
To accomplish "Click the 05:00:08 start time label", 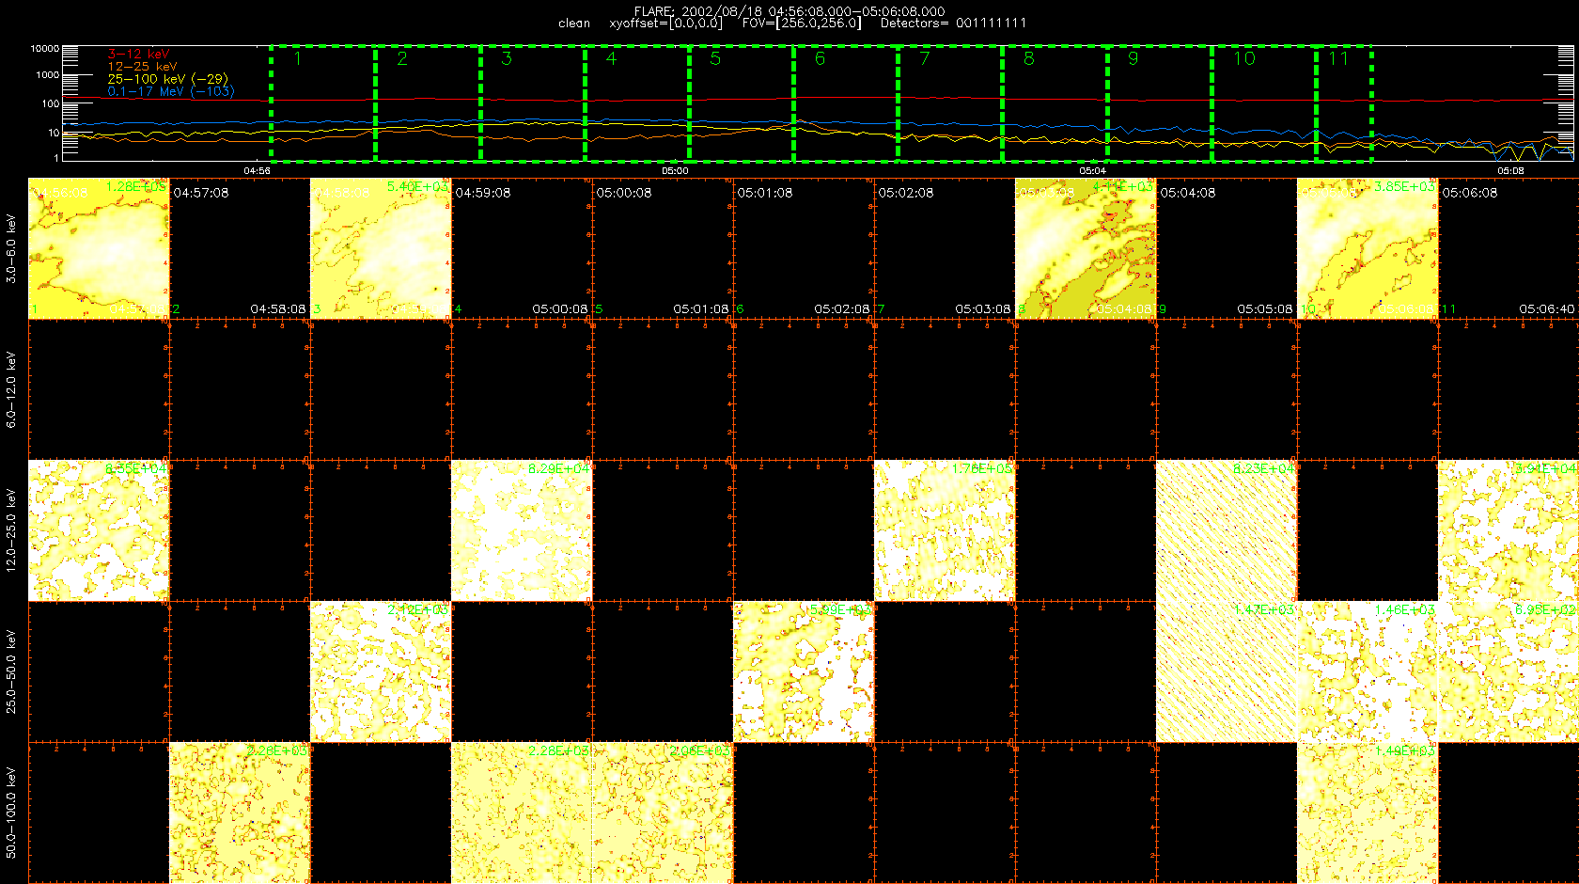I will pos(624,193).
